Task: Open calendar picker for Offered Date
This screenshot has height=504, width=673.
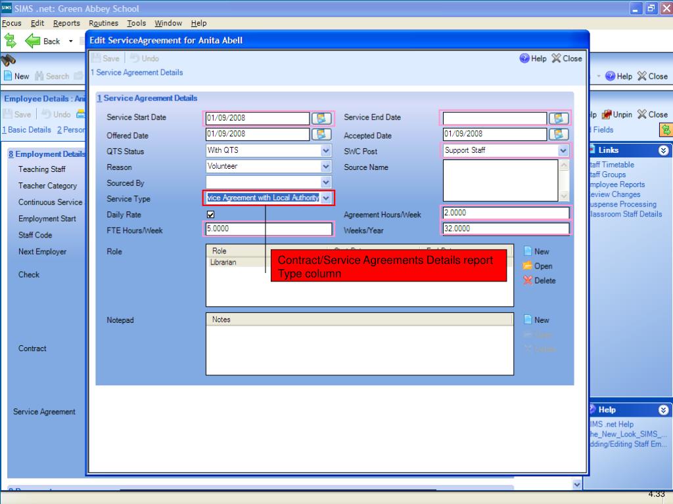Action: [321, 134]
